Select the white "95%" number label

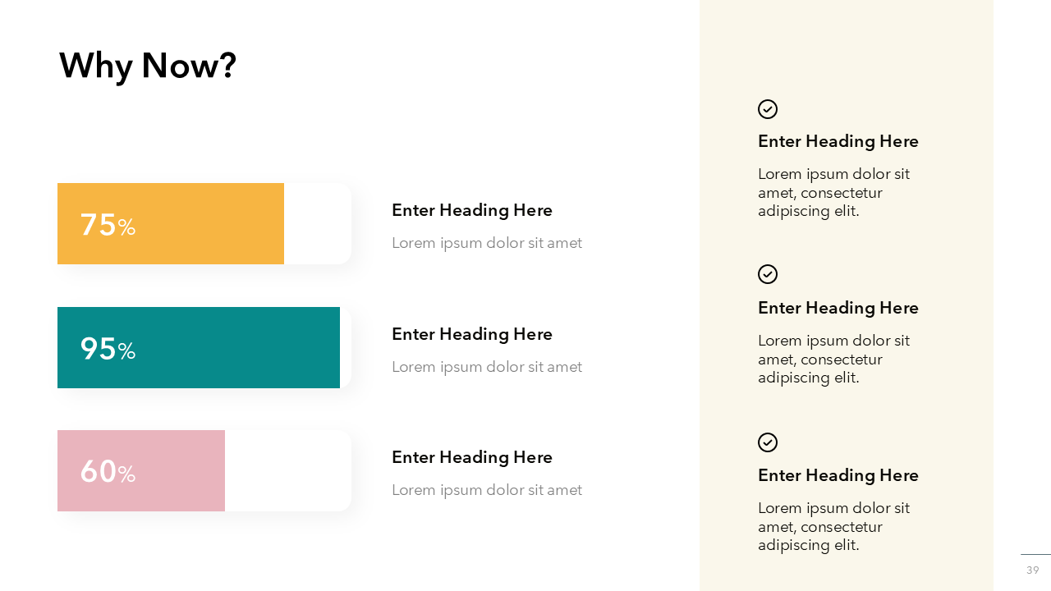pyautogui.click(x=108, y=349)
